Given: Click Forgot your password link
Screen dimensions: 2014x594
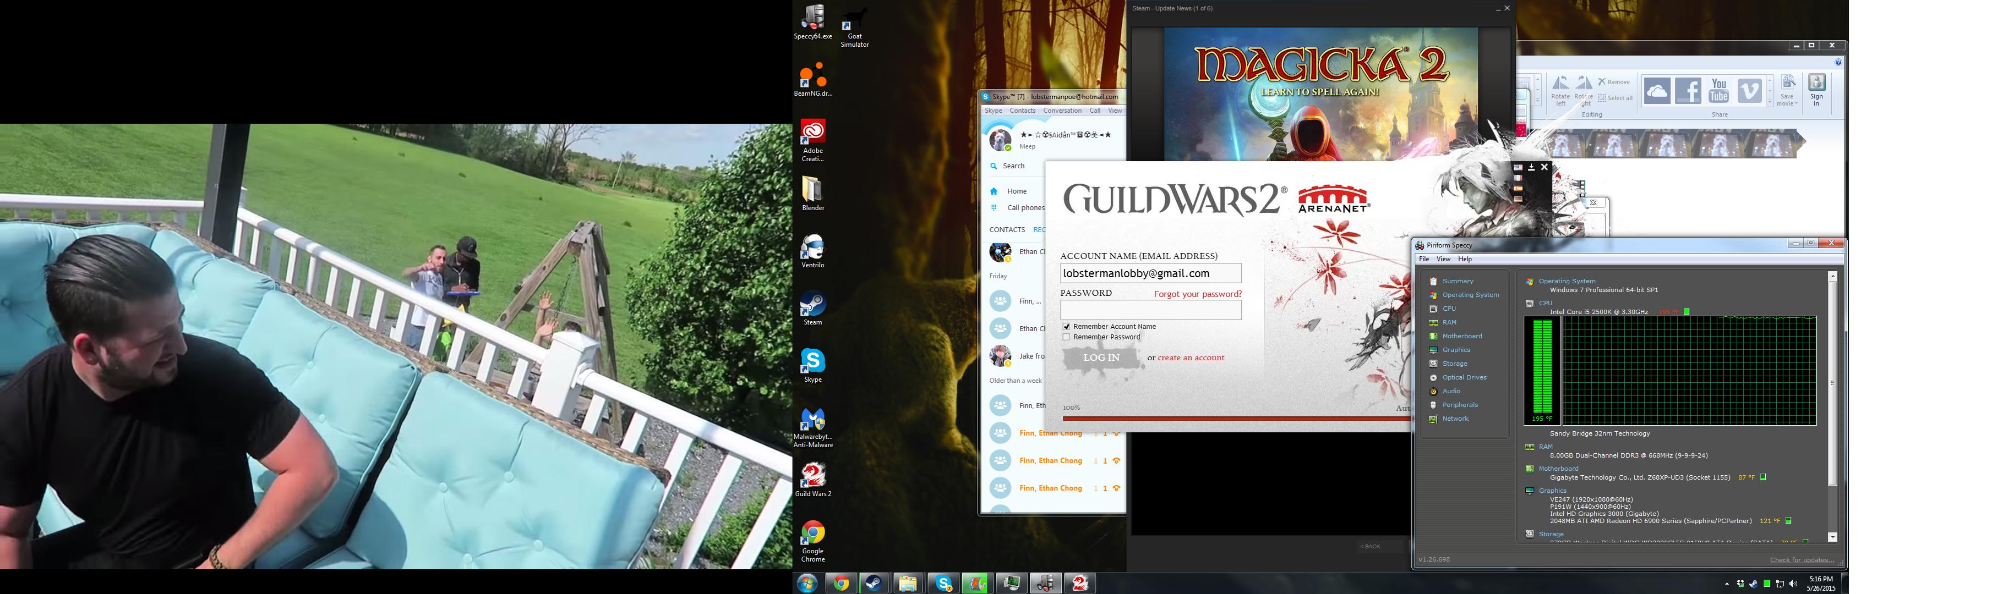Looking at the screenshot, I should point(1197,295).
